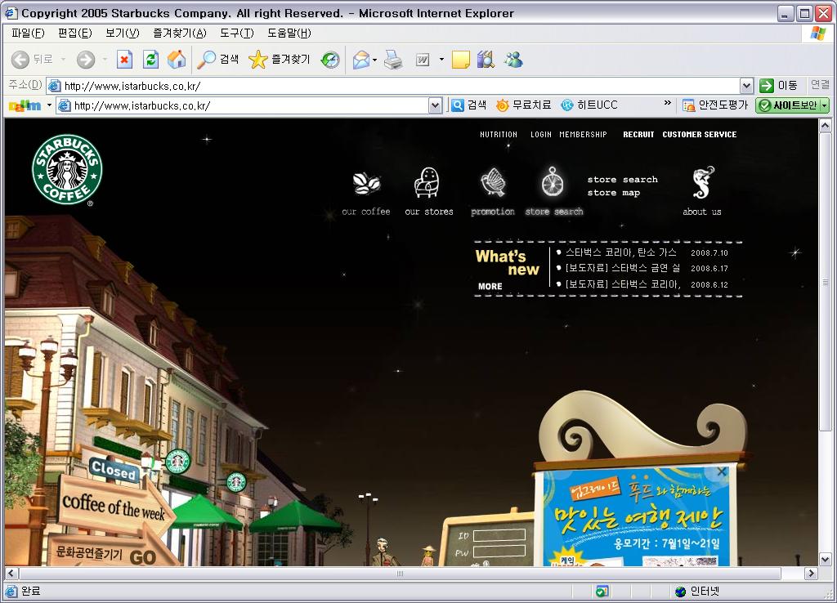The height and width of the screenshot is (603, 837).
Task: Click the ID input field
Action: pyautogui.click(x=499, y=535)
